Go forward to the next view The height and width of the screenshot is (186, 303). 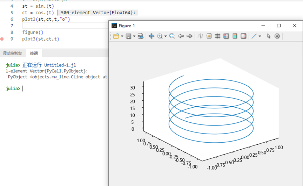[189, 36]
